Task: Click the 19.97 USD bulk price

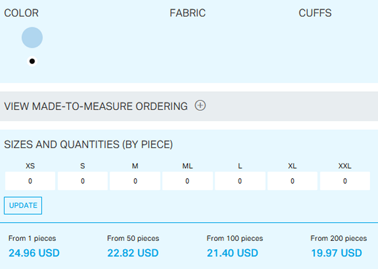Action: (x=336, y=253)
